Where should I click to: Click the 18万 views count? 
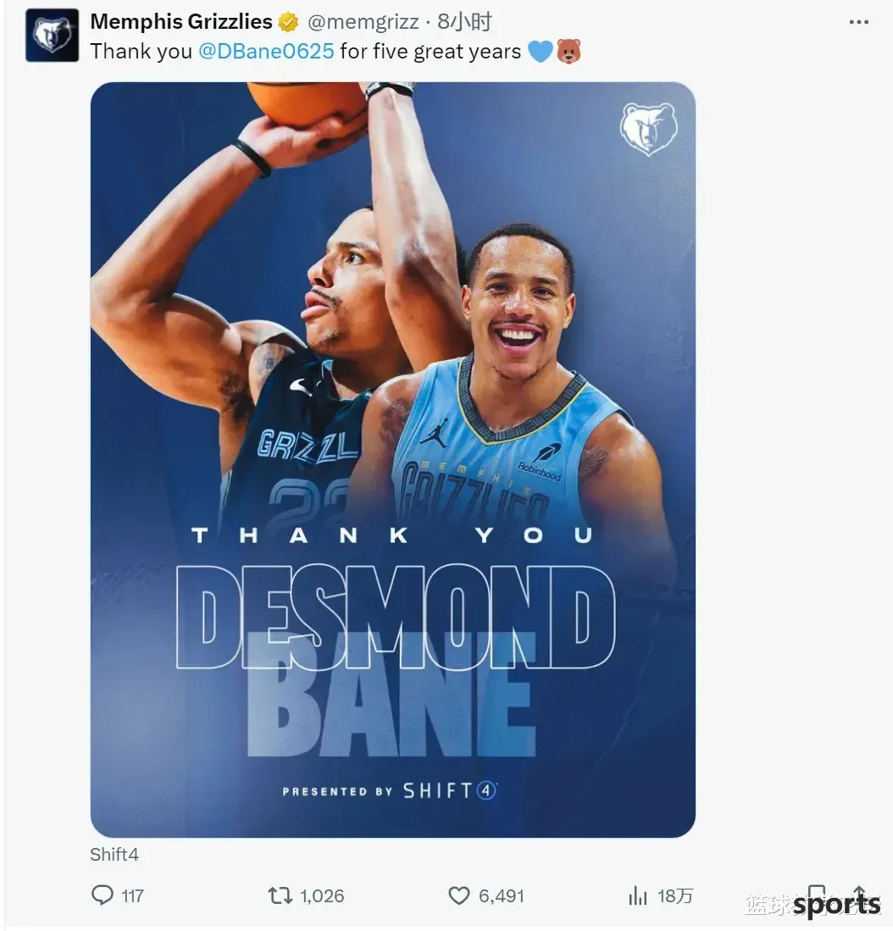[675, 896]
